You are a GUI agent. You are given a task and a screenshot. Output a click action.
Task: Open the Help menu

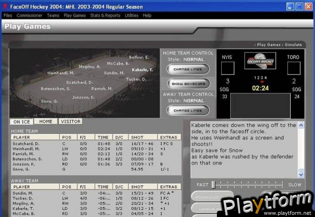pyautogui.click(x=147, y=15)
